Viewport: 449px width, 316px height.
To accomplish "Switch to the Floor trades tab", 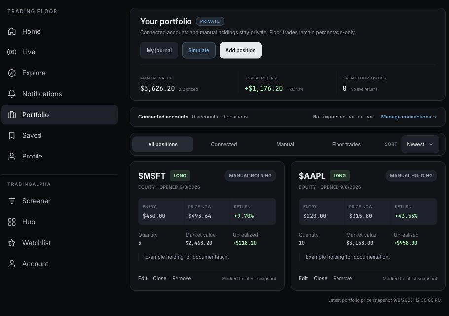I will pos(346,144).
